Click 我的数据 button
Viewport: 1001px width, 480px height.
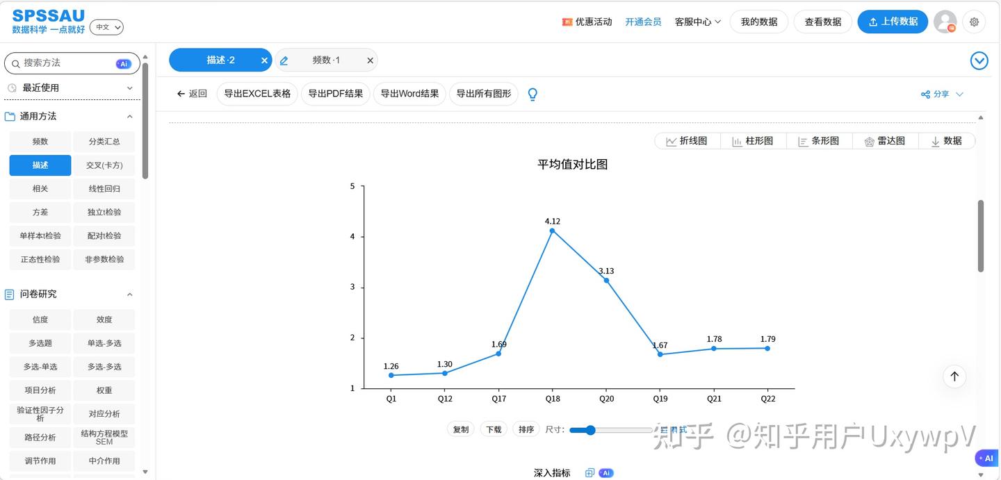[758, 22]
